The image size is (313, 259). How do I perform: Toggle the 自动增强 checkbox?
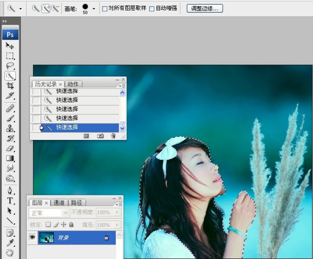[152, 9]
